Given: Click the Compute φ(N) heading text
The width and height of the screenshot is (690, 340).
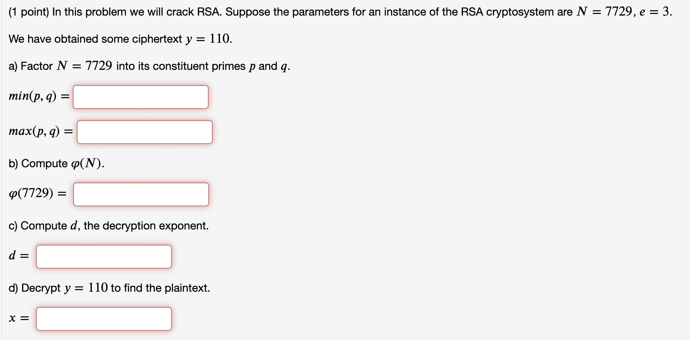Looking at the screenshot, I should click(56, 163).
